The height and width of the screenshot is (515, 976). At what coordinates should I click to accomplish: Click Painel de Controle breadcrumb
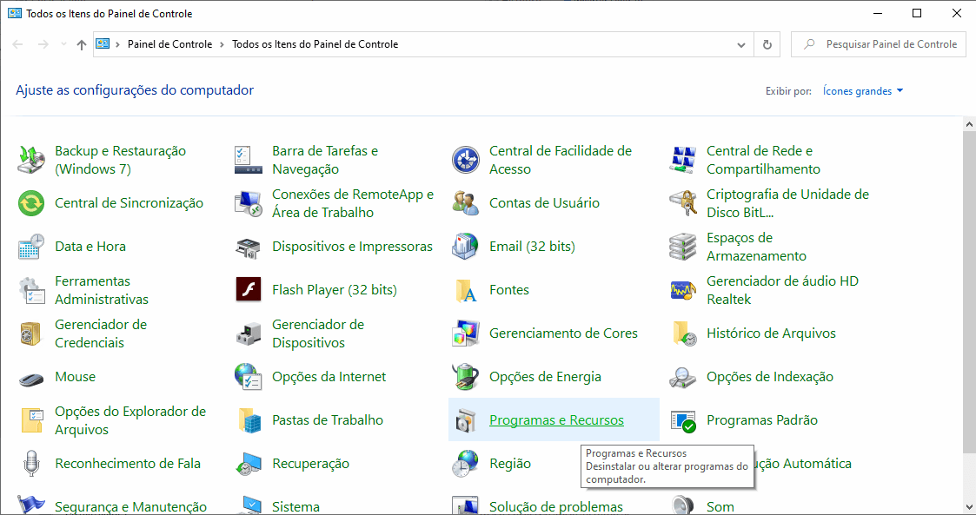coord(170,44)
